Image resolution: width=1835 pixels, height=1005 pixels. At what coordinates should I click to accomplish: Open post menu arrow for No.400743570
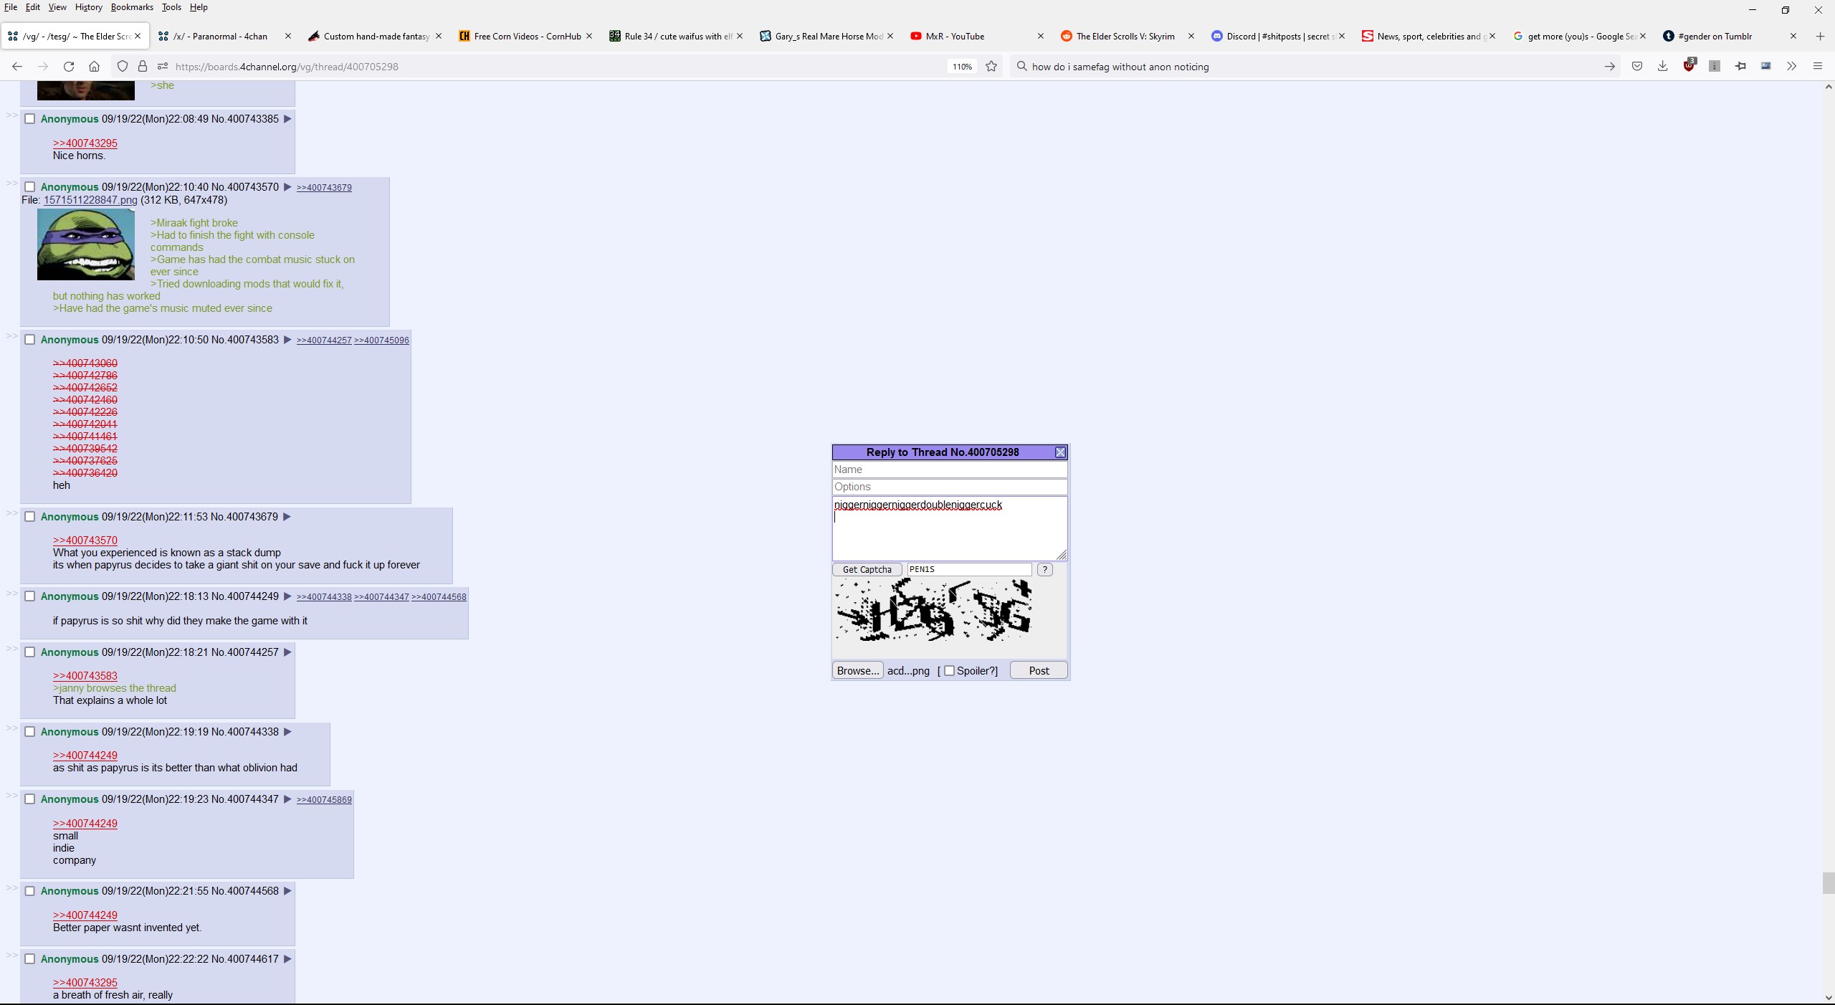coord(287,187)
